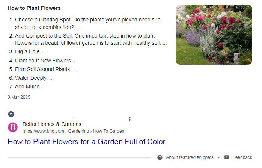Click the question mark help icon

coord(160,157)
